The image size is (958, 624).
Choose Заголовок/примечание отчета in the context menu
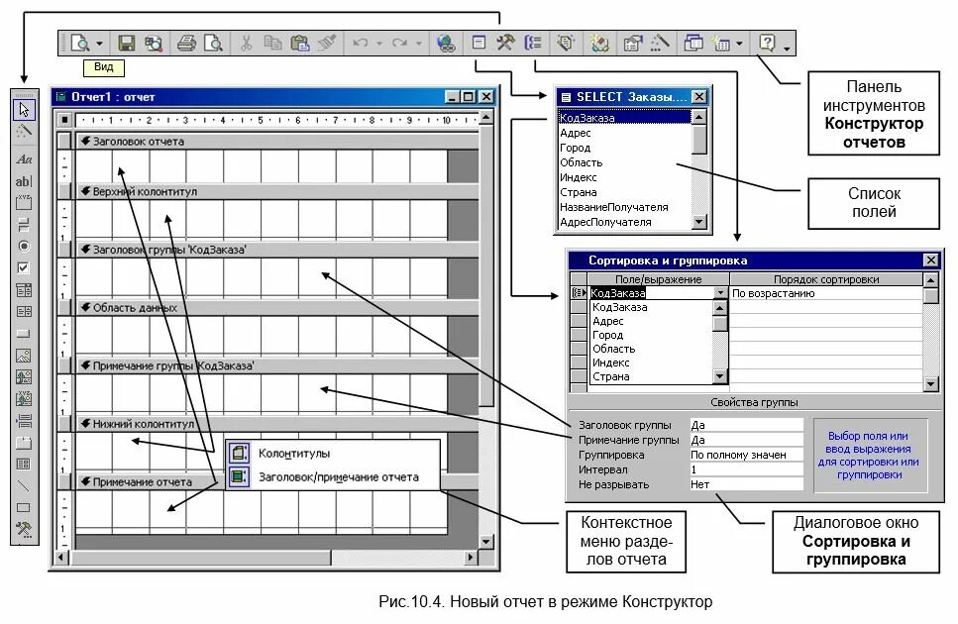click(x=333, y=476)
